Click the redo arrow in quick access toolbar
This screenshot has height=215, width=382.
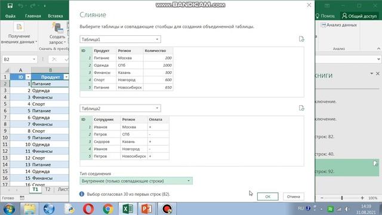coord(33,5)
